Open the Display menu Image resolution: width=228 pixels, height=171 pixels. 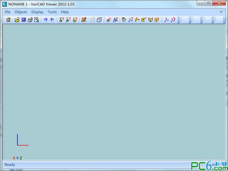tap(37, 12)
